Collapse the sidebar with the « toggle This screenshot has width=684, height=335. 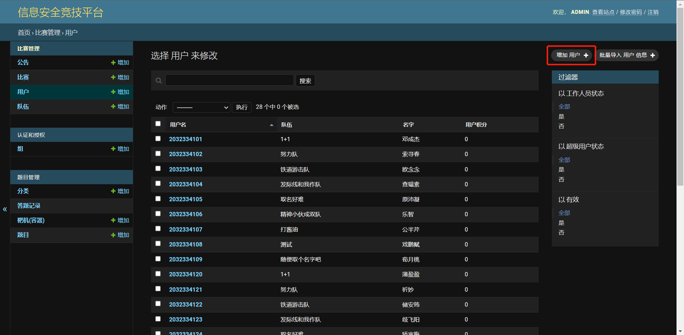(5, 209)
